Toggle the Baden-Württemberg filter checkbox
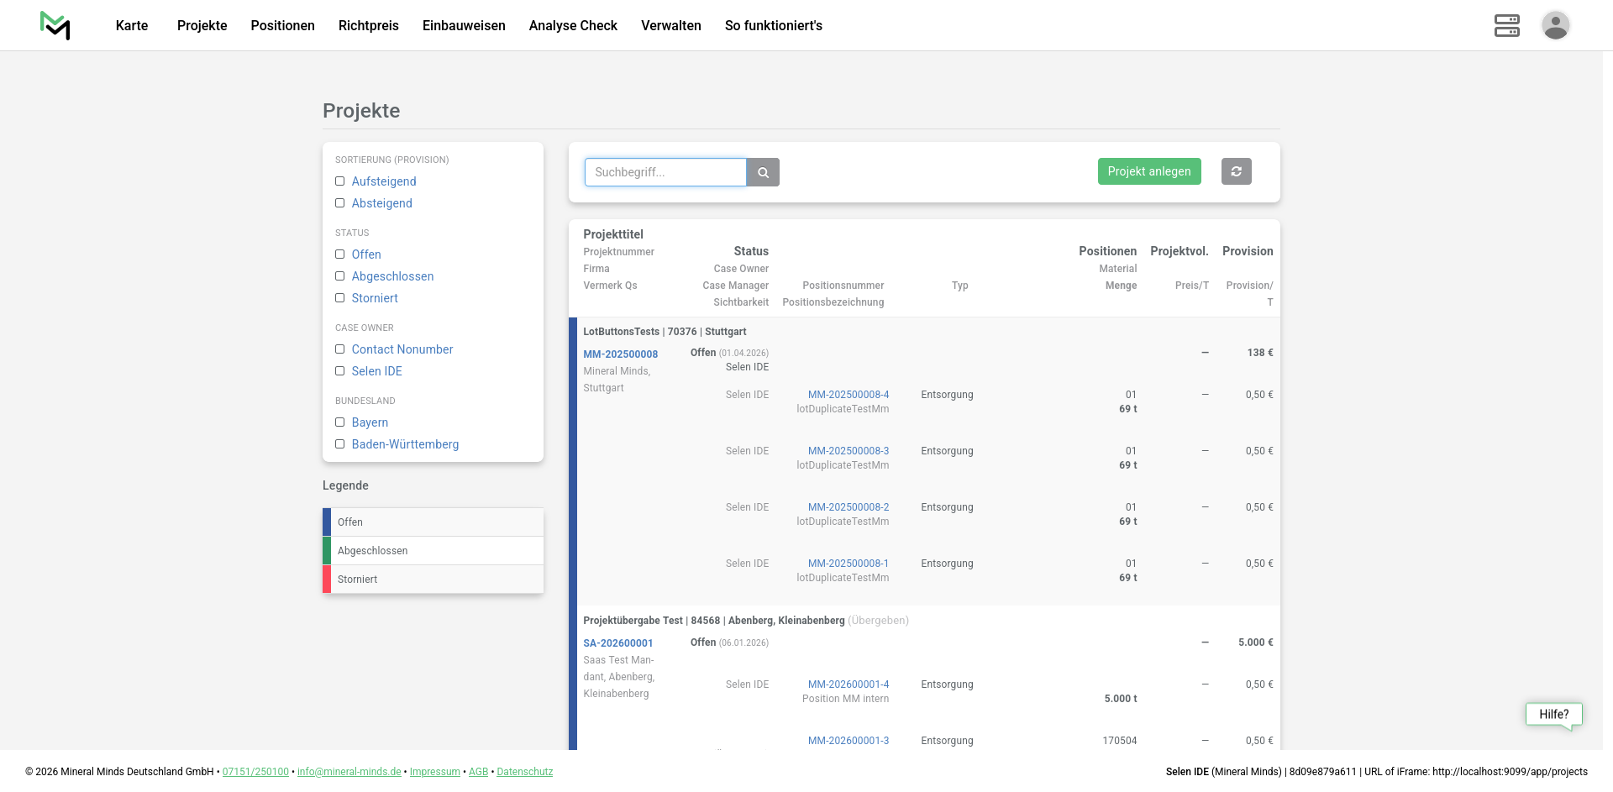Screen dimensions: 1613x792 (x=340, y=444)
